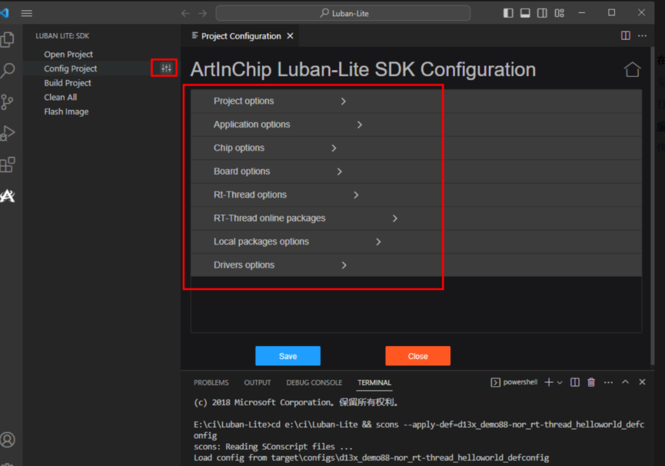Expand Chip options

point(416,148)
